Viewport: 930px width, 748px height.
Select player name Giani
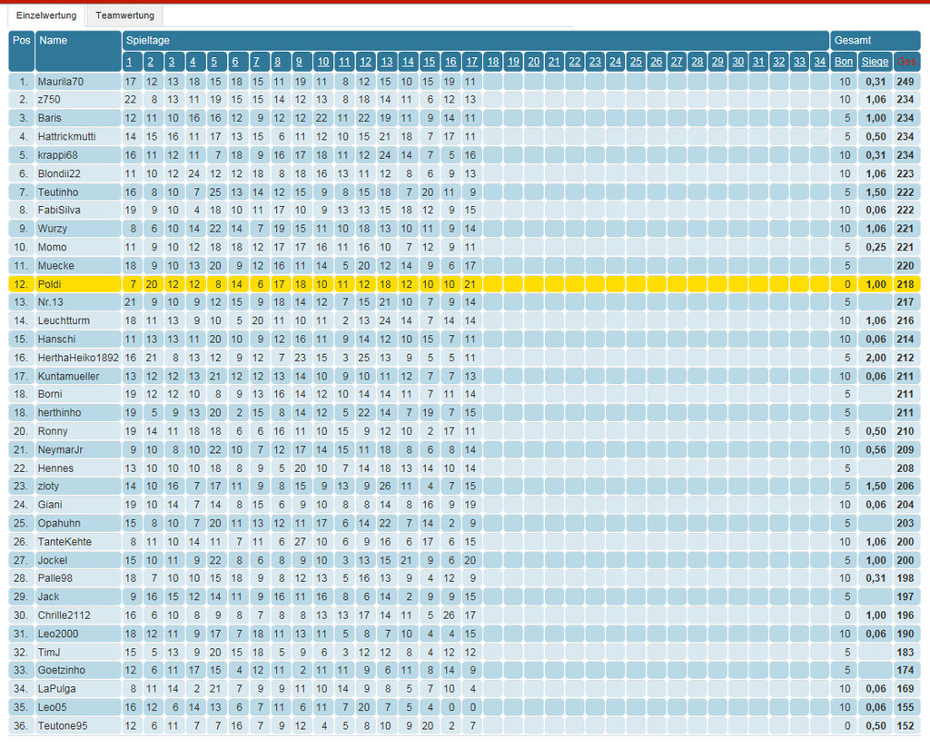50,505
